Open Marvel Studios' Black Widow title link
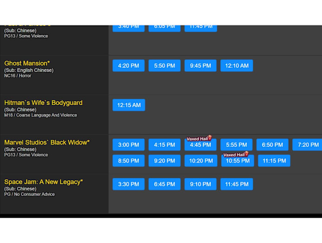Screen dimensions: 322x243 pos(47,142)
